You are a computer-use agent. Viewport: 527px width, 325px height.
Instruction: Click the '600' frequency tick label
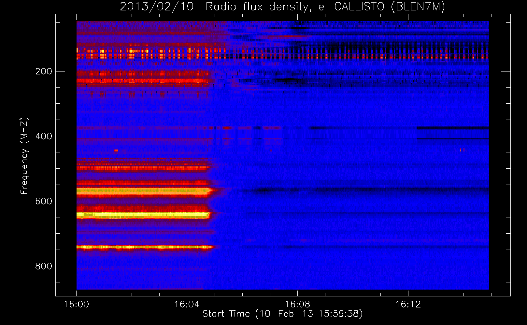(44, 201)
